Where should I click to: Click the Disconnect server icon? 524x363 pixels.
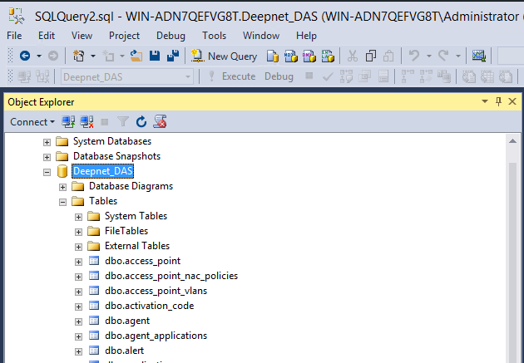coord(86,122)
